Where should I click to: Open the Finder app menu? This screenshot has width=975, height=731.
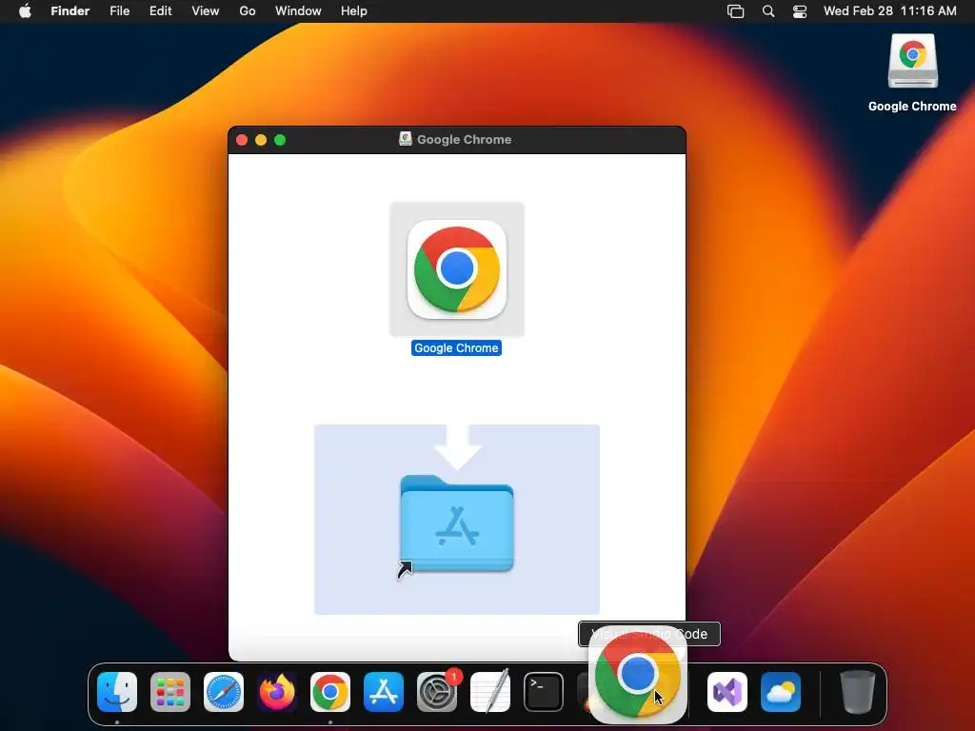click(70, 11)
